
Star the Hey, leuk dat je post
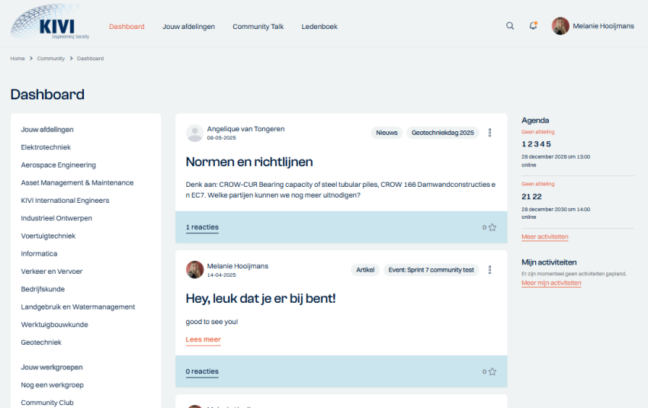(492, 372)
